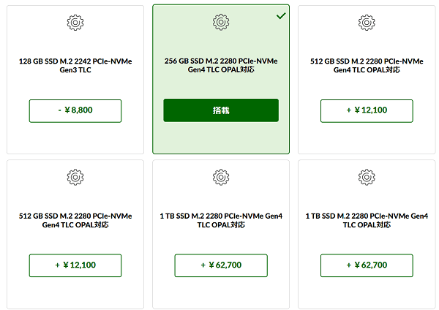Click the 128 GB SSD M.2 2242 Gen3 TLC title
439x310 pixels.
click(75, 66)
